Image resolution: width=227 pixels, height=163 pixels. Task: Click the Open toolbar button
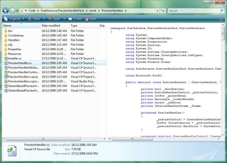56,19
